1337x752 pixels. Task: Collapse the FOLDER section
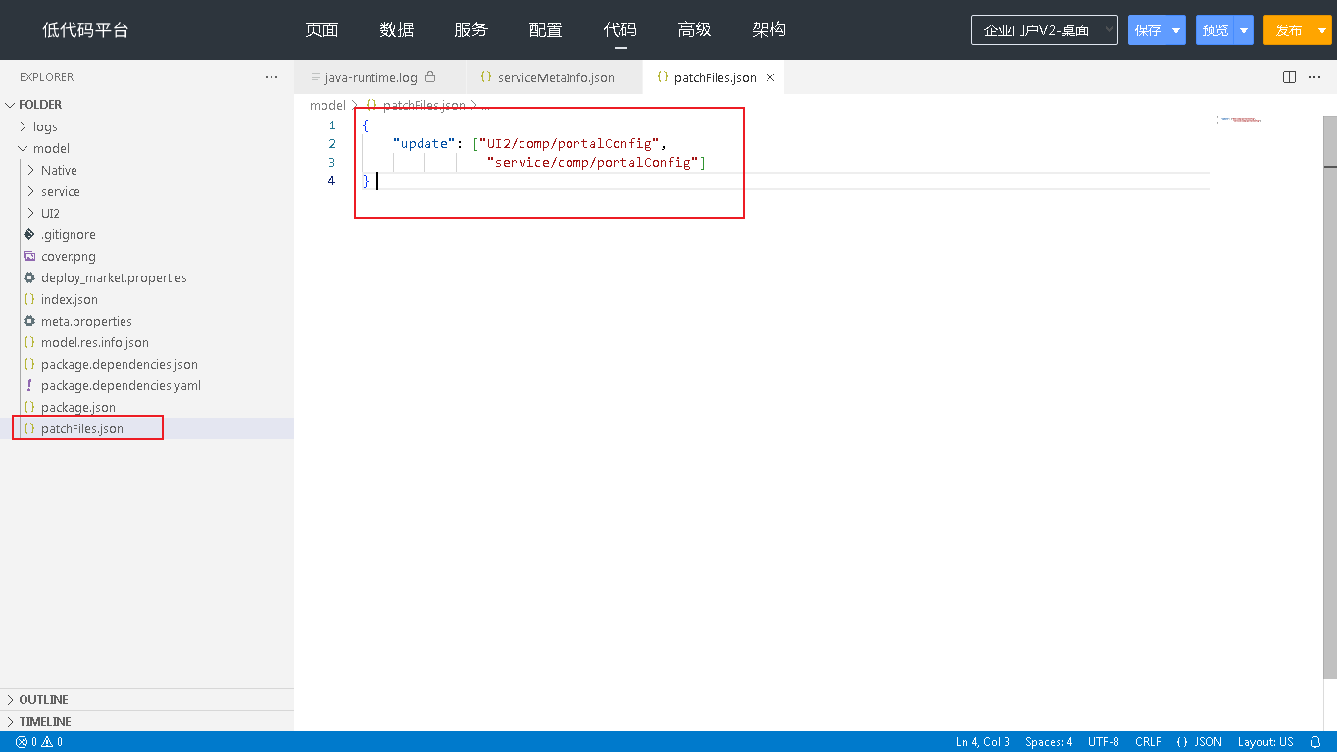(147, 105)
